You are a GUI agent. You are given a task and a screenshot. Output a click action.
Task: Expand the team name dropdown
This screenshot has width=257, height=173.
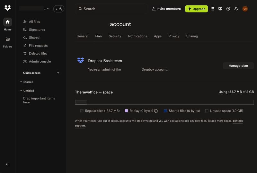click(48, 9)
